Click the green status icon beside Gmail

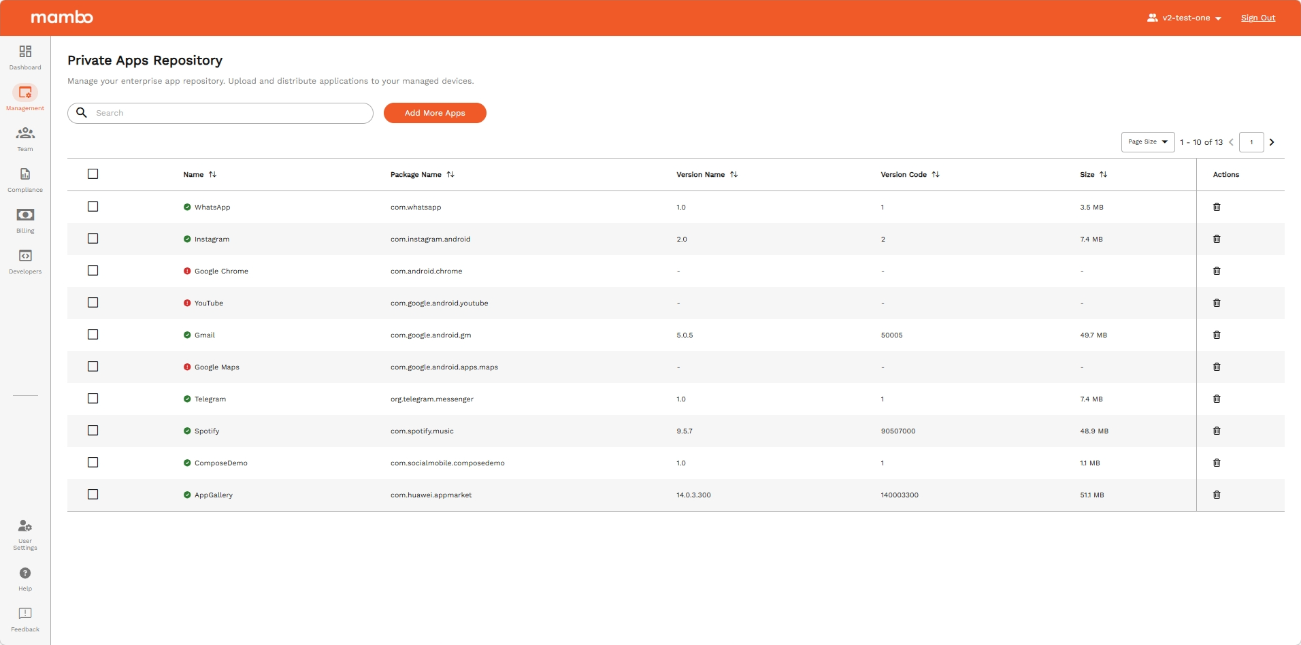click(187, 335)
